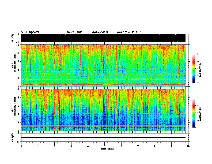Viewport: 212px width, 164px height.
Task: Click inside the ch.2 frequency spectrogram
Action: coord(103,110)
